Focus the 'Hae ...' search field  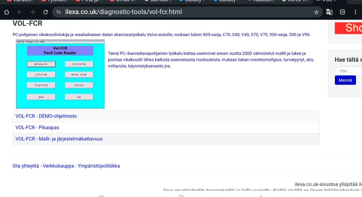(348, 71)
